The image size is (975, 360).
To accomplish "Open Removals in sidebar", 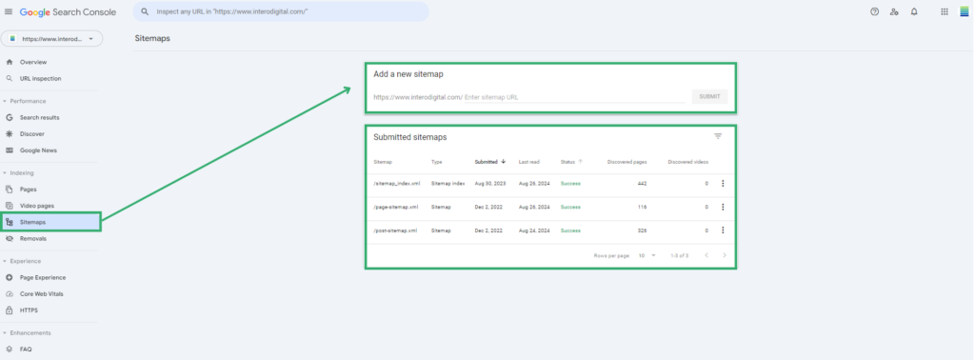I will [33, 239].
